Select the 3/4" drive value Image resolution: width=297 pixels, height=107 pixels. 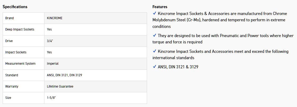point(50,41)
